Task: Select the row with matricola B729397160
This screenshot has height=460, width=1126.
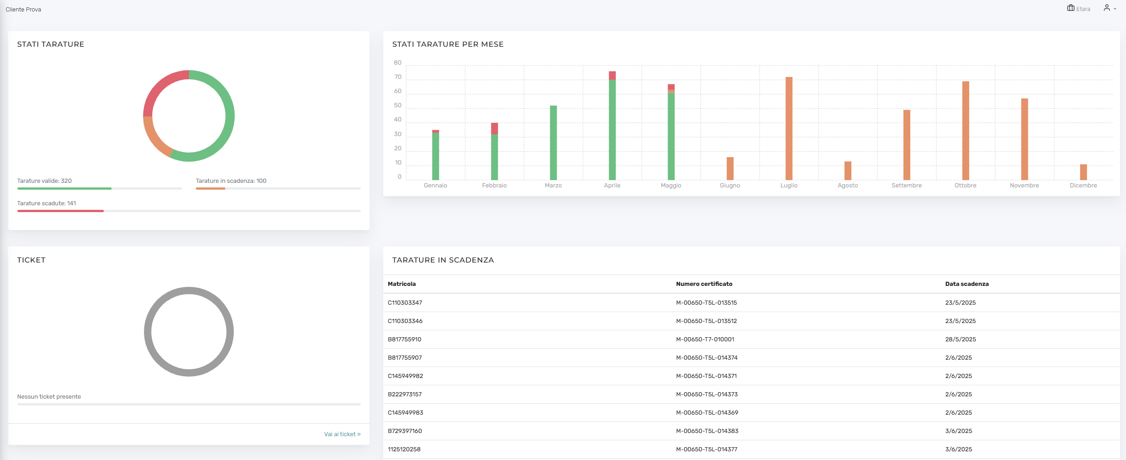Action: [x=751, y=431]
